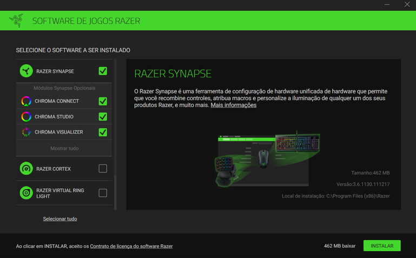Image resolution: width=416 pixels, height=258 pixels.
Task: Click the Local de instalação path text
Action: [x=335, y=196]
